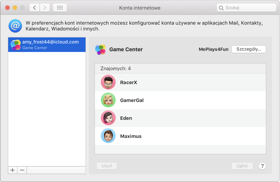
Task: Click the Game Center bubbles icon in the details pane
Action: (100, 49)
